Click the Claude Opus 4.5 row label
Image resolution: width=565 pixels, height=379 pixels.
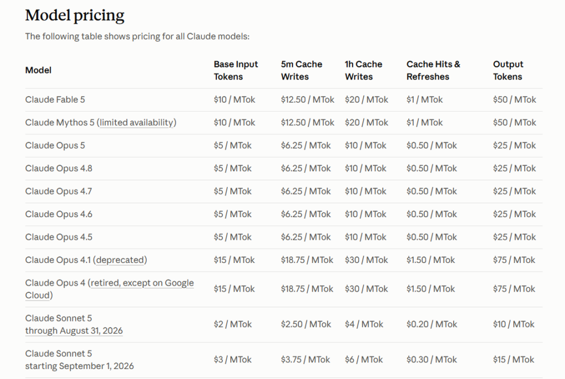click(58, 237)
